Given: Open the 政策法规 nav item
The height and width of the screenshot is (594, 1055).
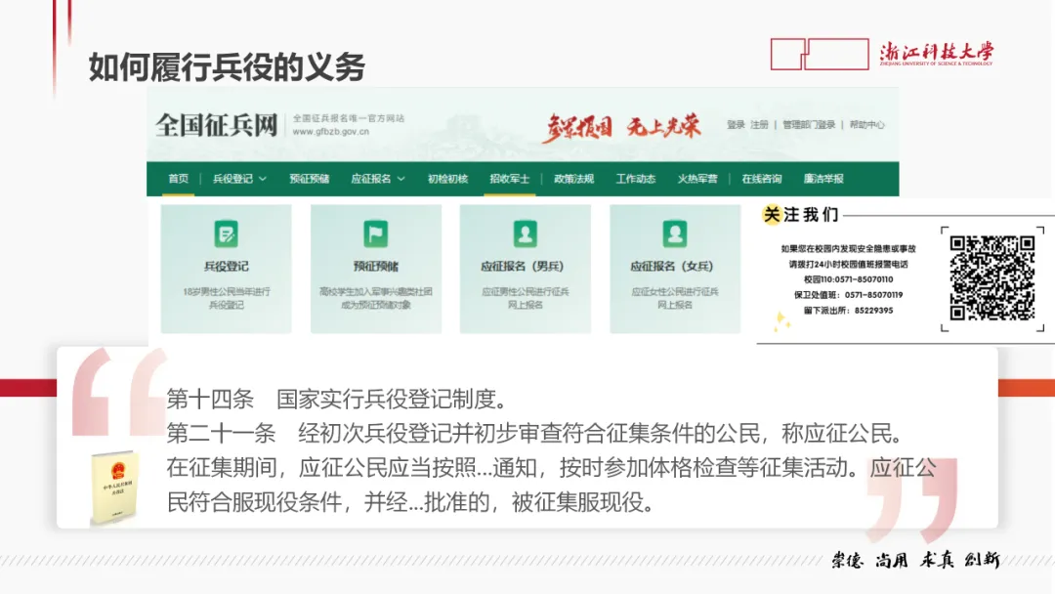Looking at the screenshot, I should tap(574, 179).
